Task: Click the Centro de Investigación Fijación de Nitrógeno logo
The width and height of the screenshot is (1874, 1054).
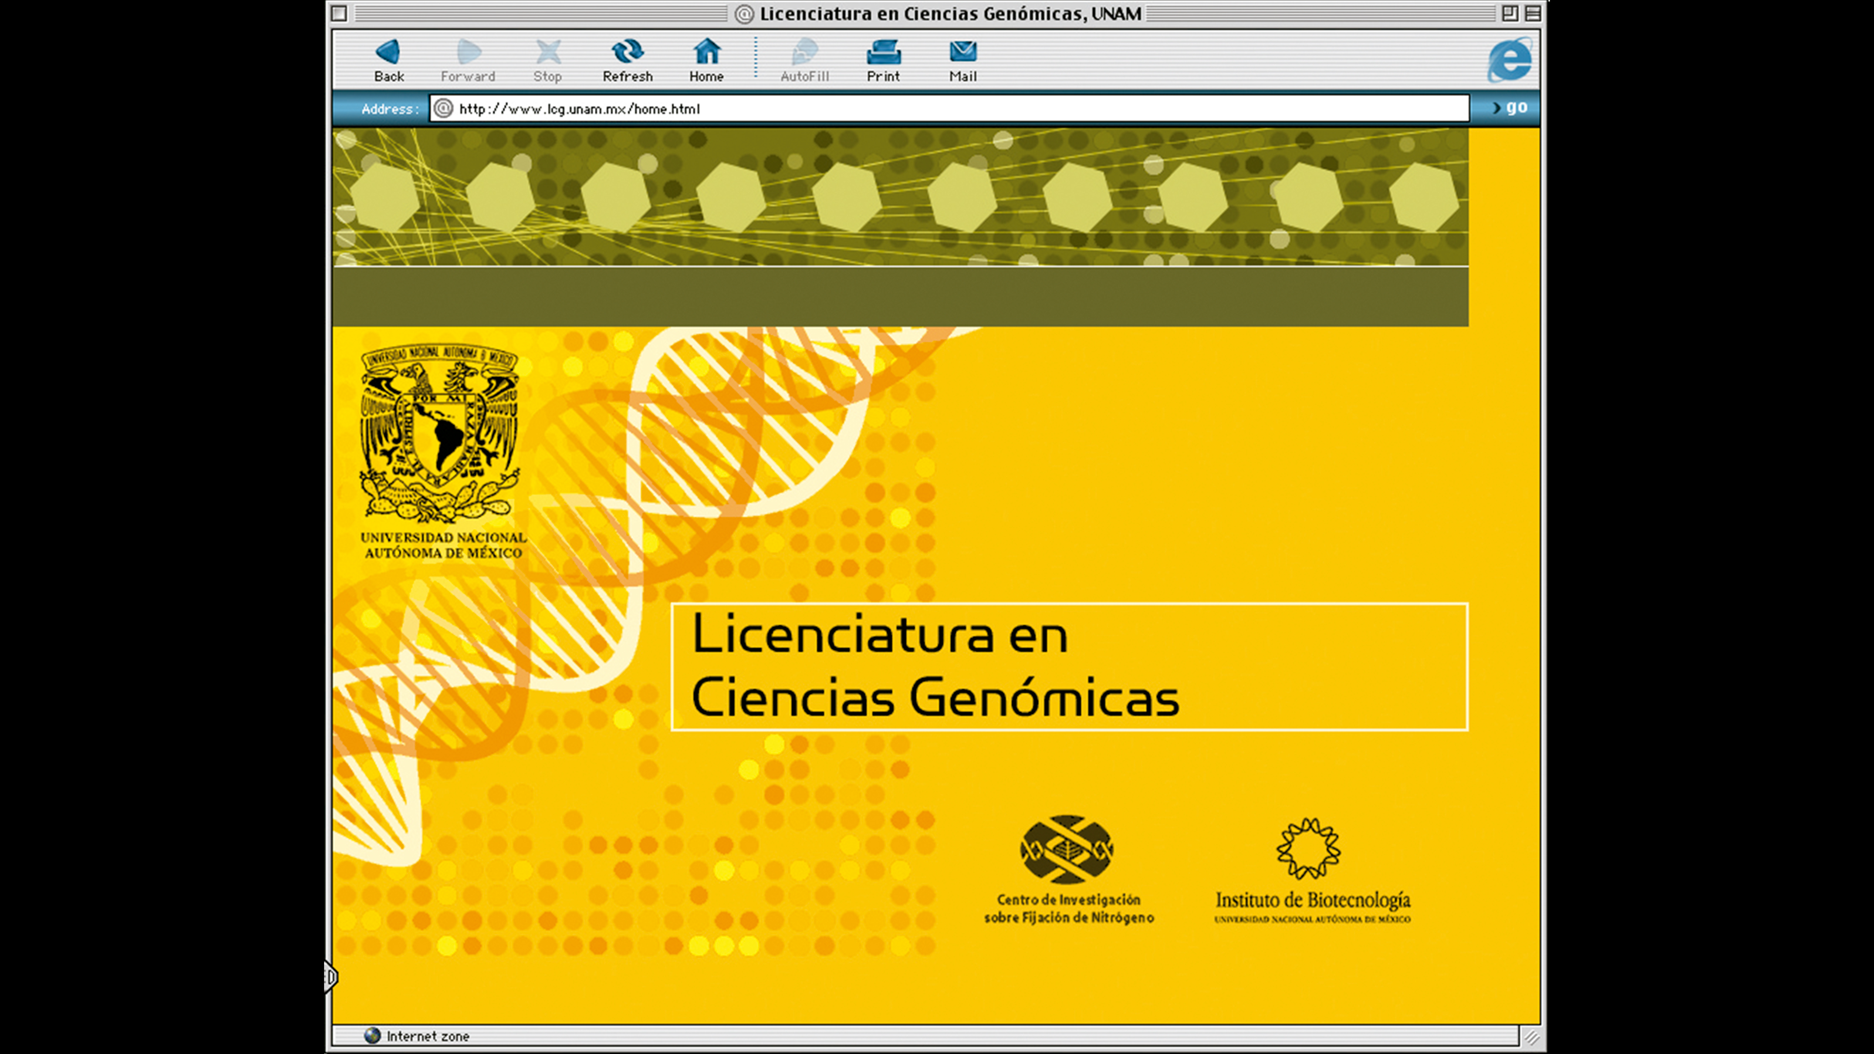Action: pos(1066,849)
